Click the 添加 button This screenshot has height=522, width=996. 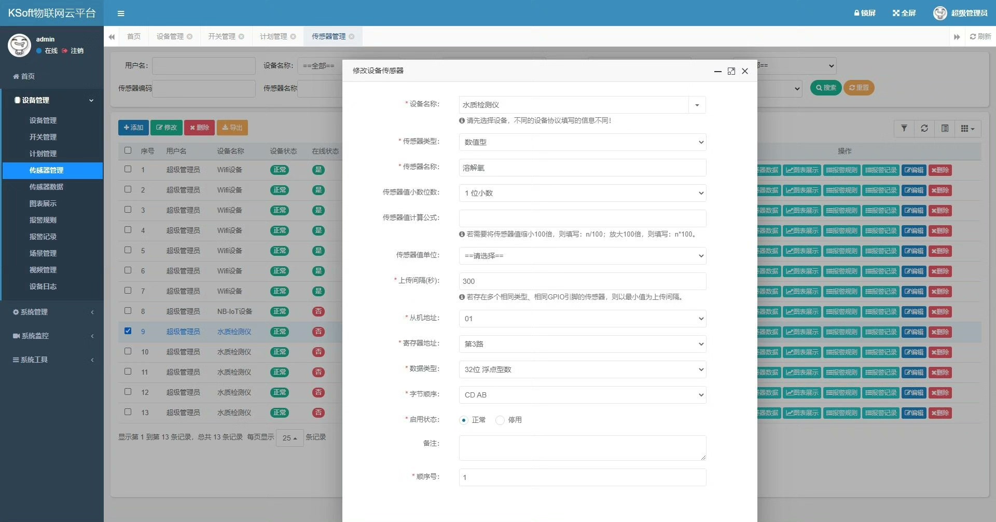click(x=133, y=128)
